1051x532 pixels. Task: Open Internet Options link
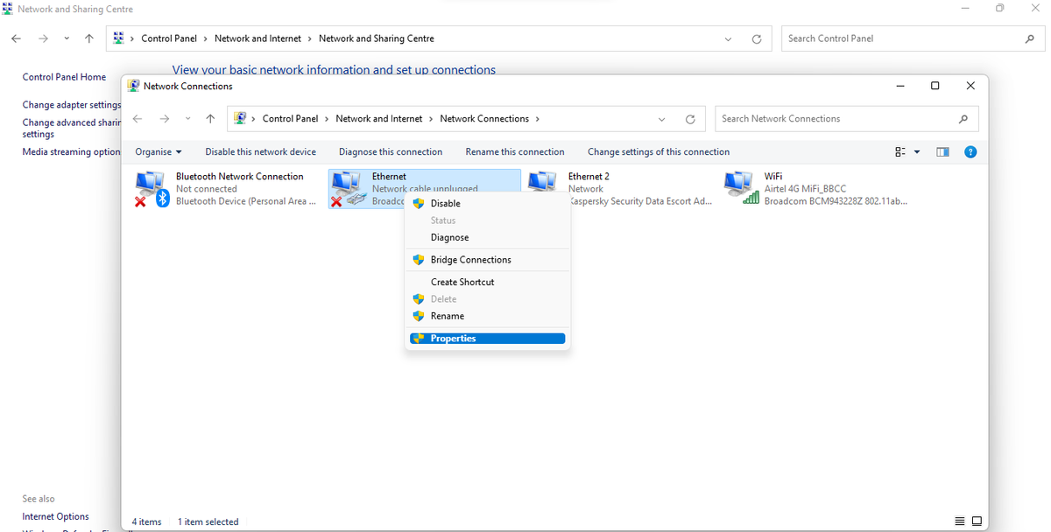[x=55, y=516]
